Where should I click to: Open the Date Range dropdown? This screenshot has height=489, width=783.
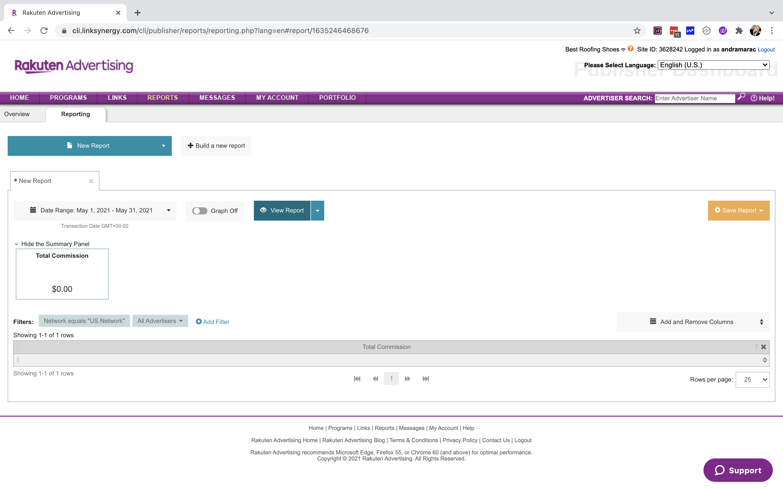[x=95, y=211]
